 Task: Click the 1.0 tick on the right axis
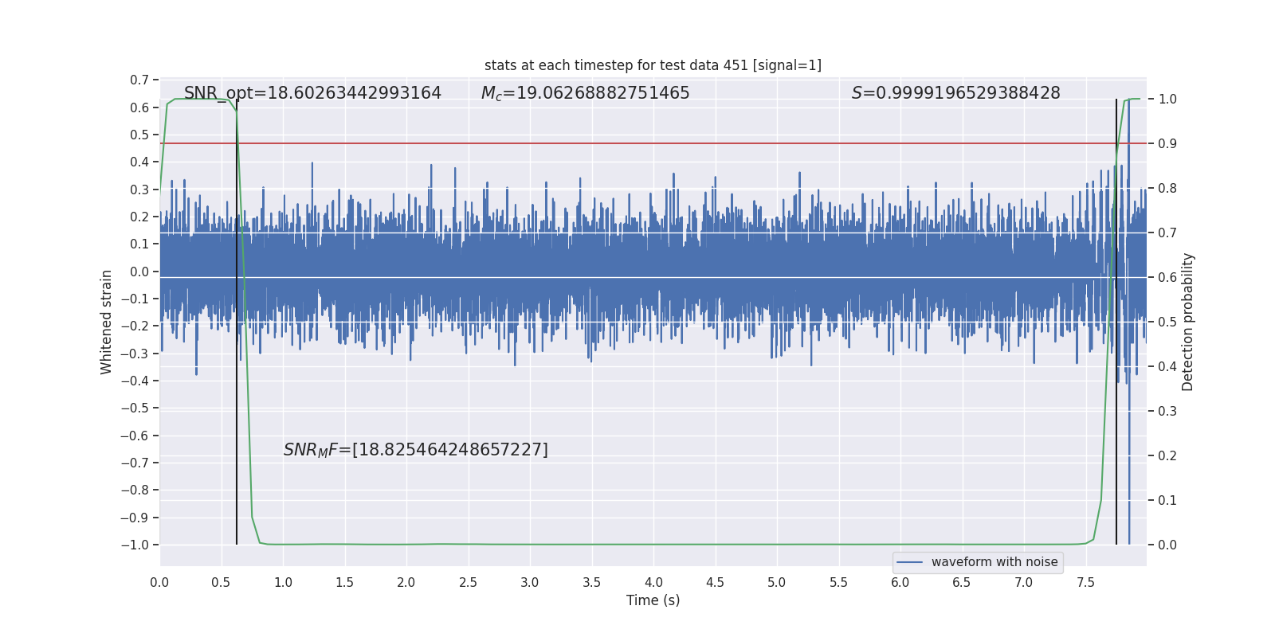(1167, 100)
